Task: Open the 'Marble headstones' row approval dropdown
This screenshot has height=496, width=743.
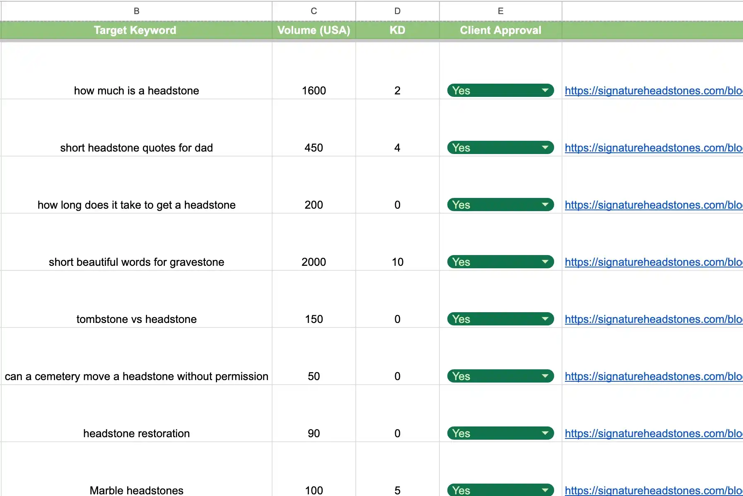Action: pos(545,490)
